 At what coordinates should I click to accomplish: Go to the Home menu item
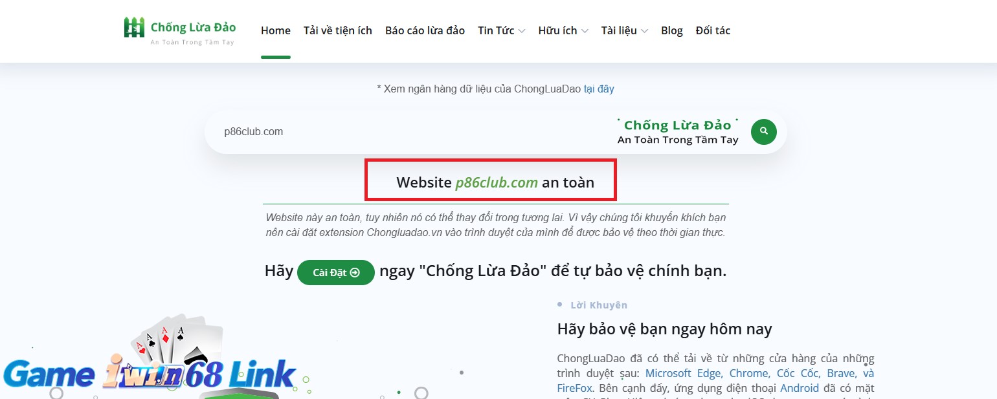276,30
